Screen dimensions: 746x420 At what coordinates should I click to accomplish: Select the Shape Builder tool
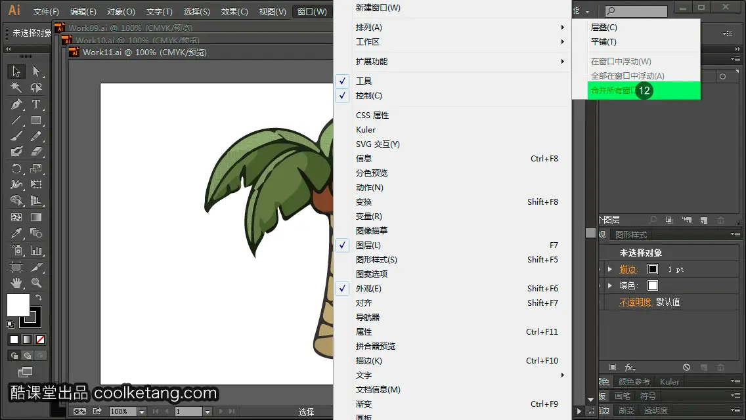16,201
